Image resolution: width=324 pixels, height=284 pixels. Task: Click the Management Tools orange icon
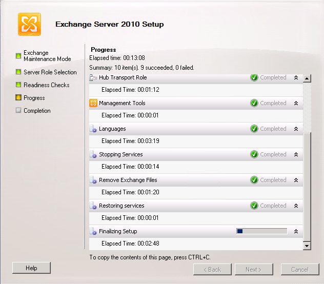pyautogui.click(x=93, y=103)
